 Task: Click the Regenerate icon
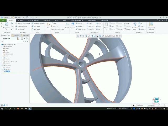[7, 24]
